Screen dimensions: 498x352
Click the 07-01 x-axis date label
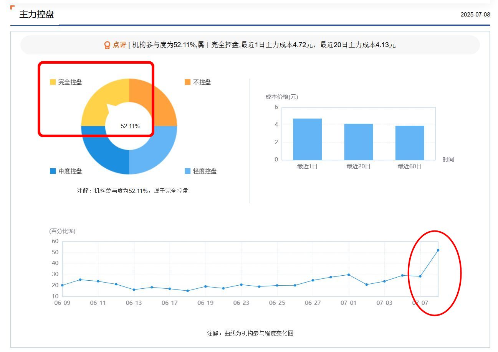[x=349, y=303]
